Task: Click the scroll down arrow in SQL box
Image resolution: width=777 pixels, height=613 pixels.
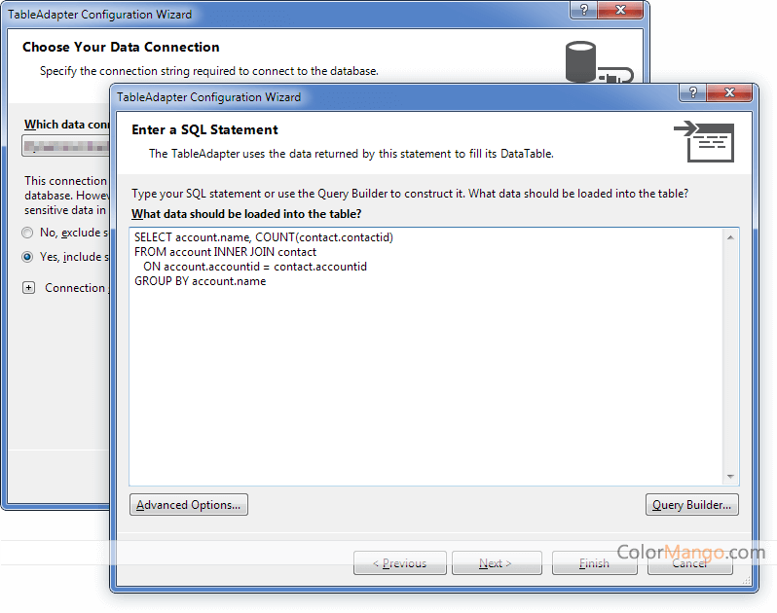Action: pos(730,477)
